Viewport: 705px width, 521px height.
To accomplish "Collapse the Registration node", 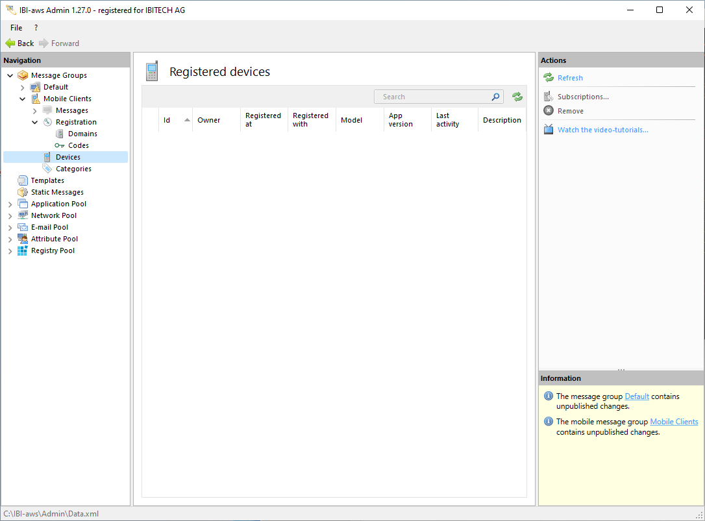I will coord(35,122).
